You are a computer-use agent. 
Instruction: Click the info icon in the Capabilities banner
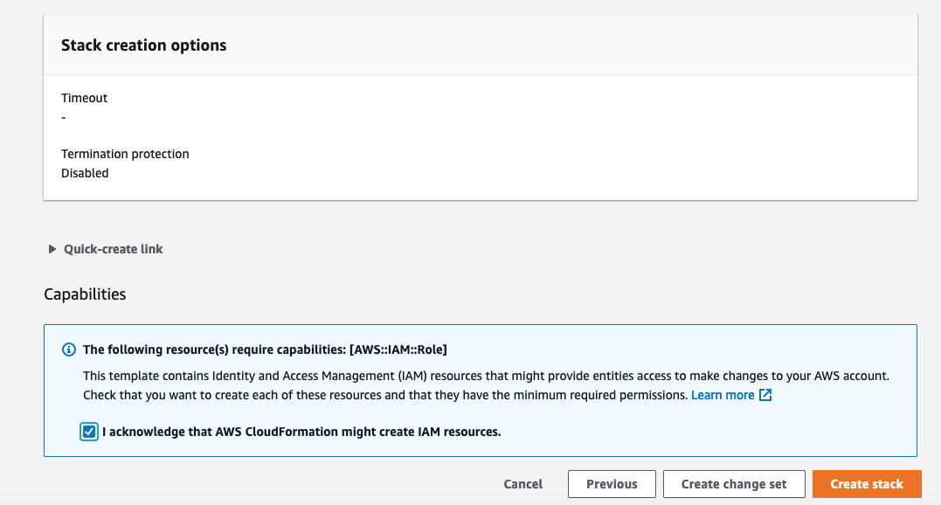point(69,349)
